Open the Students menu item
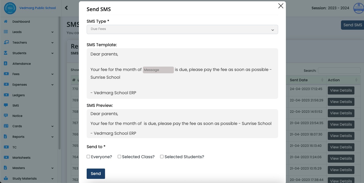 pos(19,53)
